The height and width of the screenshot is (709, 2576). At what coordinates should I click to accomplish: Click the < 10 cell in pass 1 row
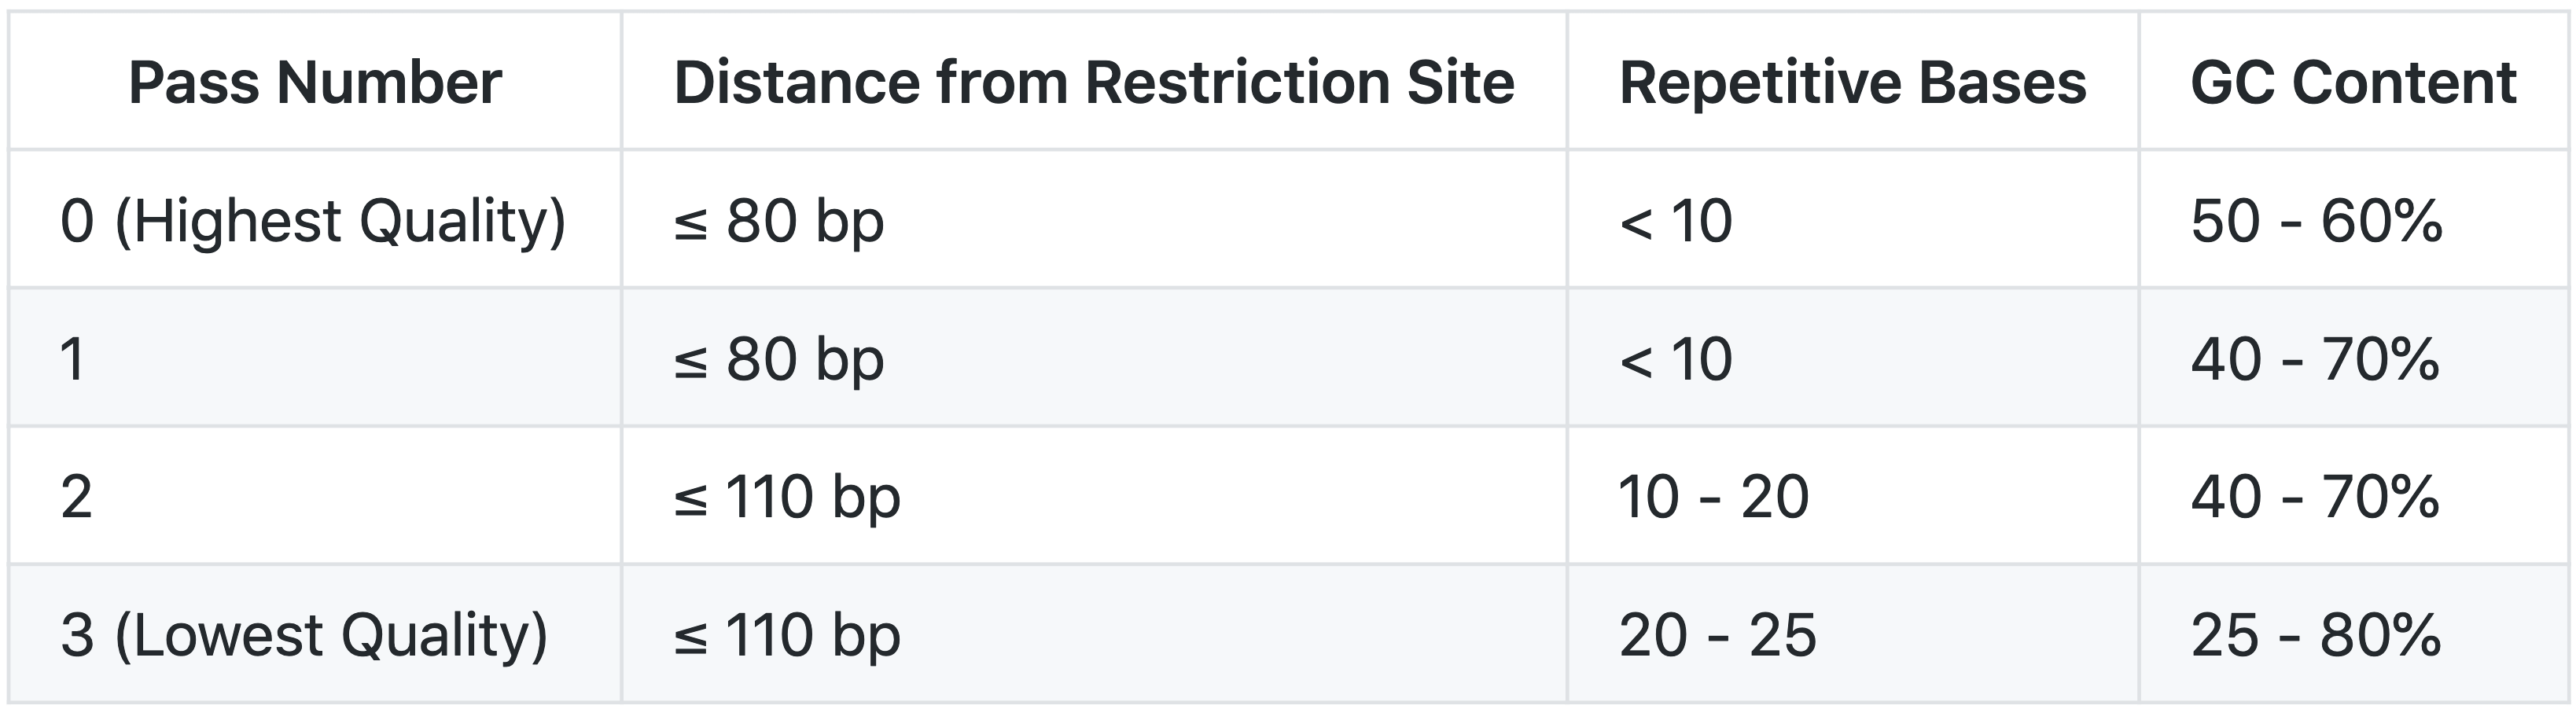tap(1853, 358)
